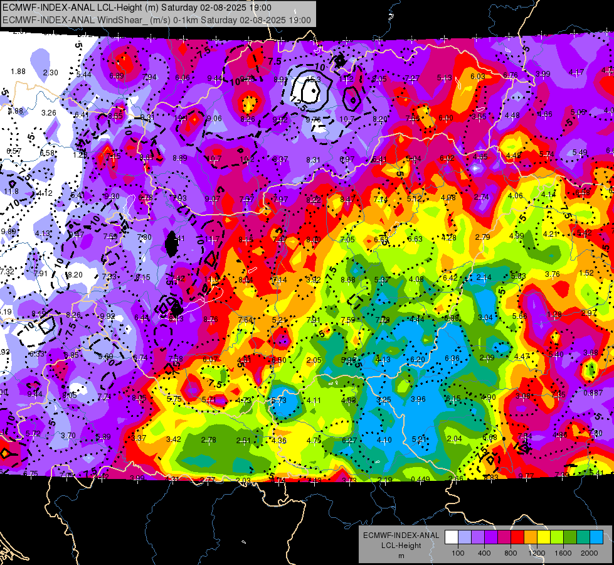This screenshot has height=565, width=614.
Task: Click the shear value 0.449
Action: pyautogui.click(x=421, y=479)
